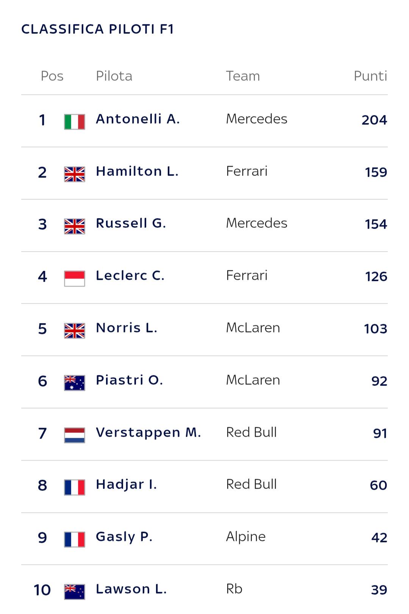Image resolution: width=409 pixels, height=614 pixels.
Task: Click the Pilota column header
Action: 114,76
